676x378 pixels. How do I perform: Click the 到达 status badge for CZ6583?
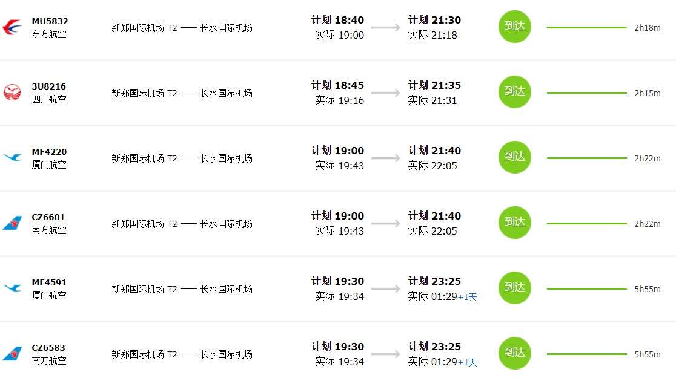coord(515,353)
